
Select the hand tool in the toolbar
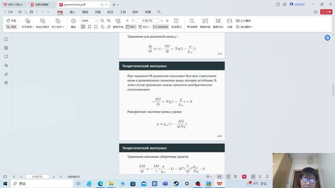tap(11, 21)
